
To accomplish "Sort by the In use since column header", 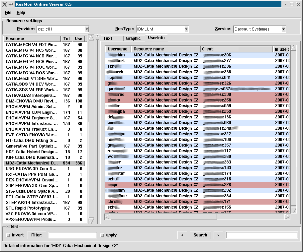I will pyautogui.click(x=281, y=49).
